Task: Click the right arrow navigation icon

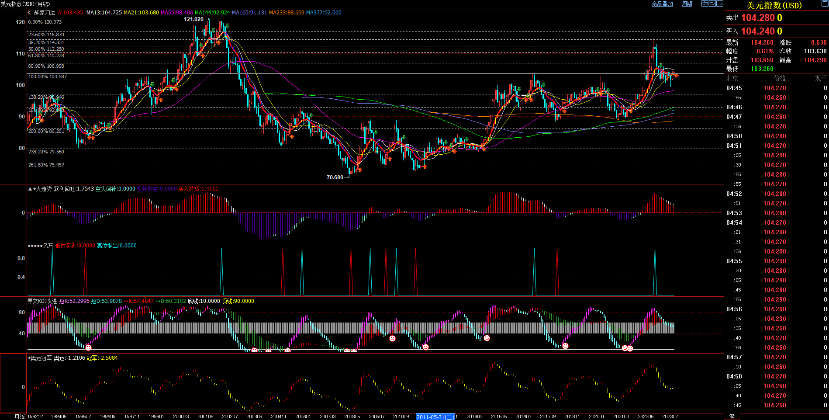Action: [712, 3]
